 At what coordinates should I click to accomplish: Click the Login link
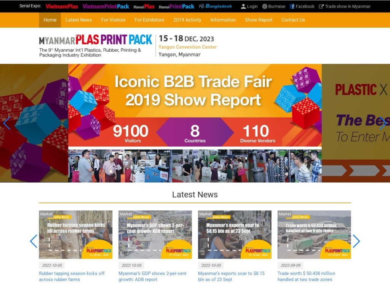click(x=252, y=6)
